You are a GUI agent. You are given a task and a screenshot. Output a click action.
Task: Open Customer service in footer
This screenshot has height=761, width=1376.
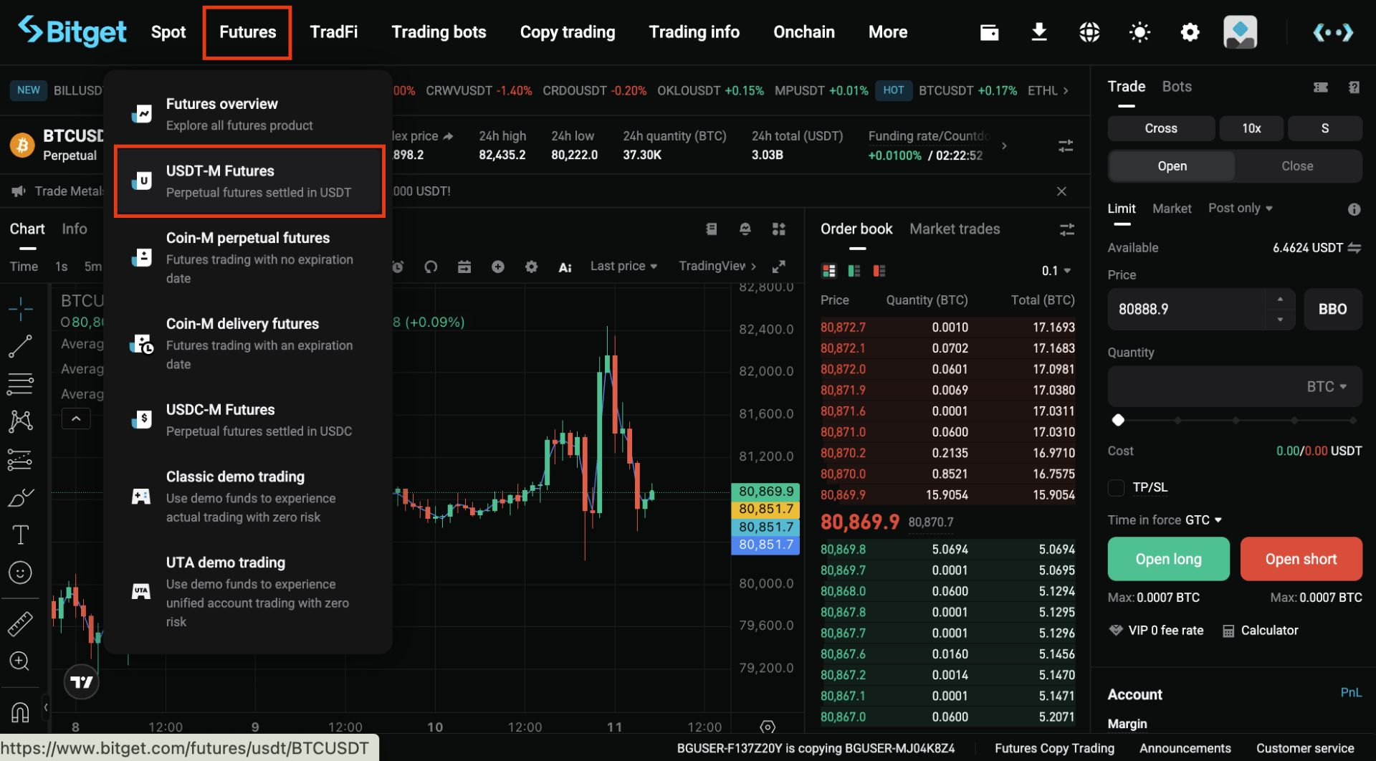[1305, 748]
